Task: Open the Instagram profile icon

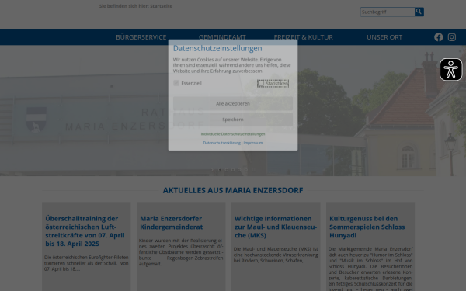Action: (x=452, y=37)
